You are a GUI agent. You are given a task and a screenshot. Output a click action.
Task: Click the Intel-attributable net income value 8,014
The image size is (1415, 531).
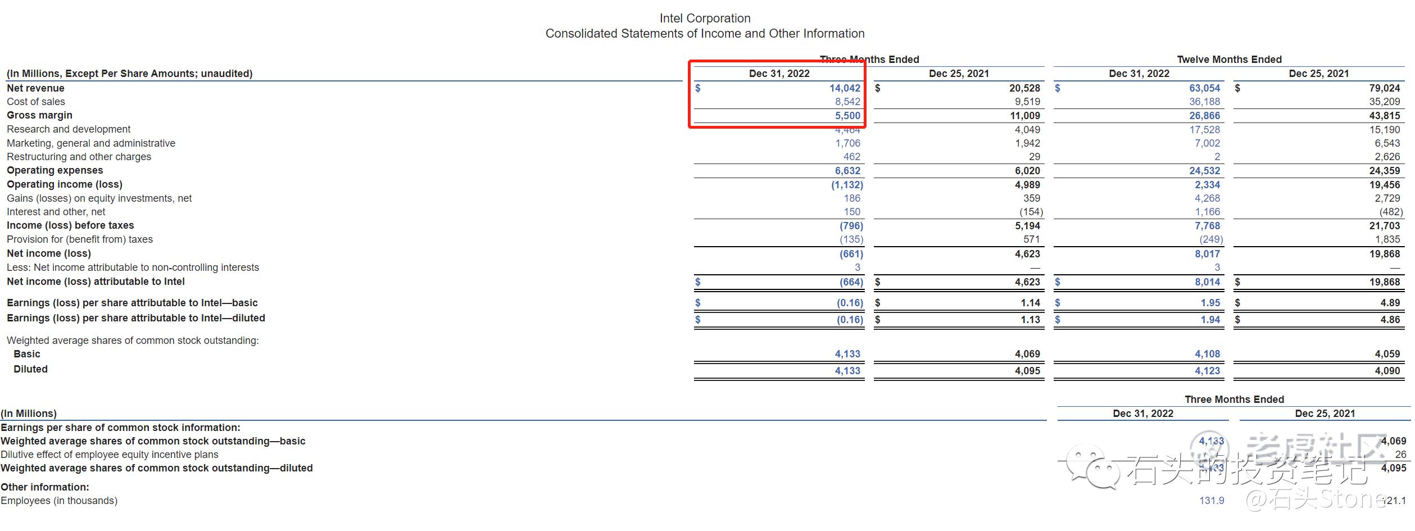point(1207,282)
